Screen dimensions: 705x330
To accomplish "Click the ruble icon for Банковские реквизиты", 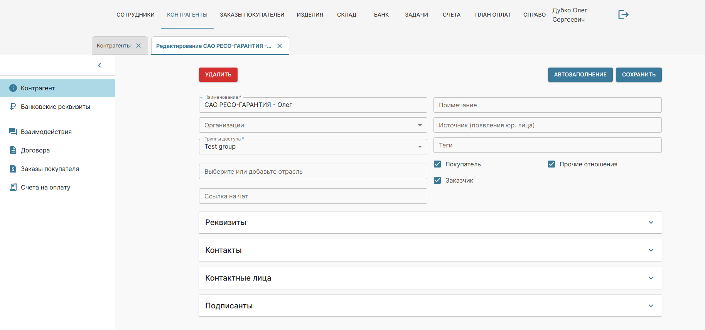I will [x=13, y=107].
